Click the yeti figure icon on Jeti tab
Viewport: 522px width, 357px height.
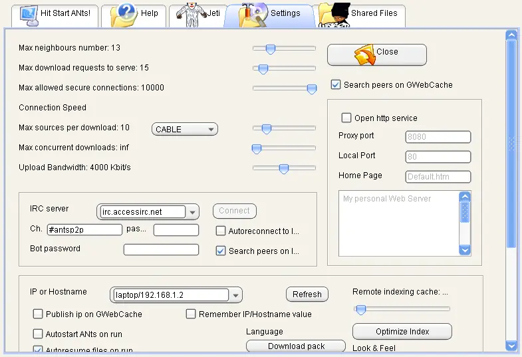191,15
